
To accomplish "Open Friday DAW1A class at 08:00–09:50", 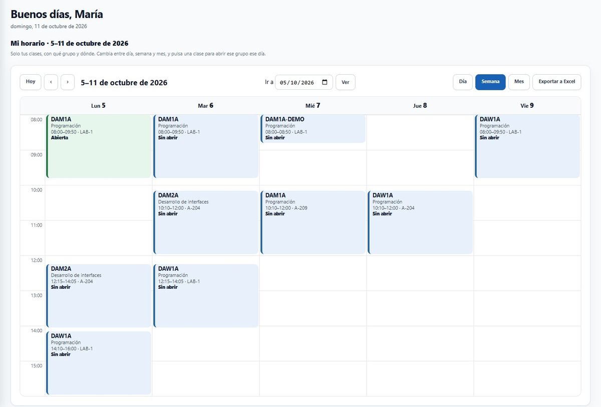I will click(x=527, y=146).
